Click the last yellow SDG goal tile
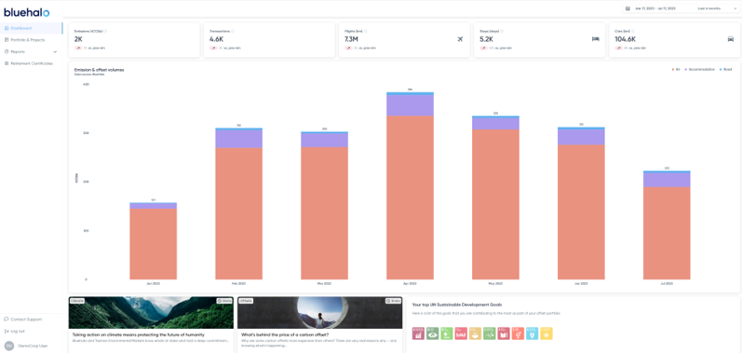Screen dimensions: 742x353 pyautogui.click(x=546, y=333)
